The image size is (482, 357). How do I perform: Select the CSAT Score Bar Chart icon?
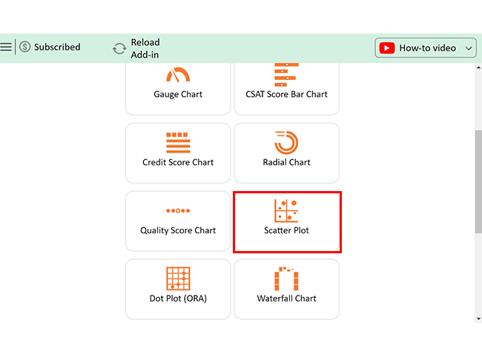(286, 75)
